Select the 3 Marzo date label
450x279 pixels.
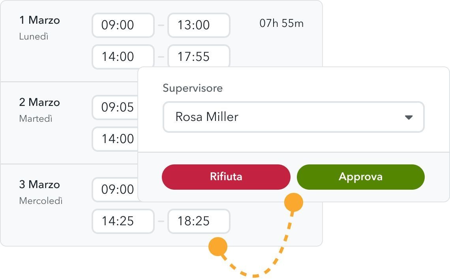39,185
